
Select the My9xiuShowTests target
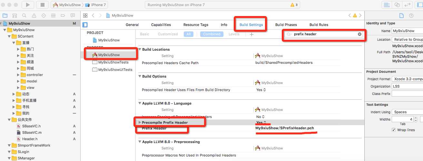point(110,62)
